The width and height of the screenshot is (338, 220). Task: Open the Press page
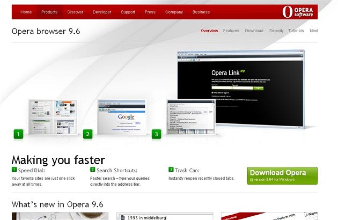(x=150, y=12)
